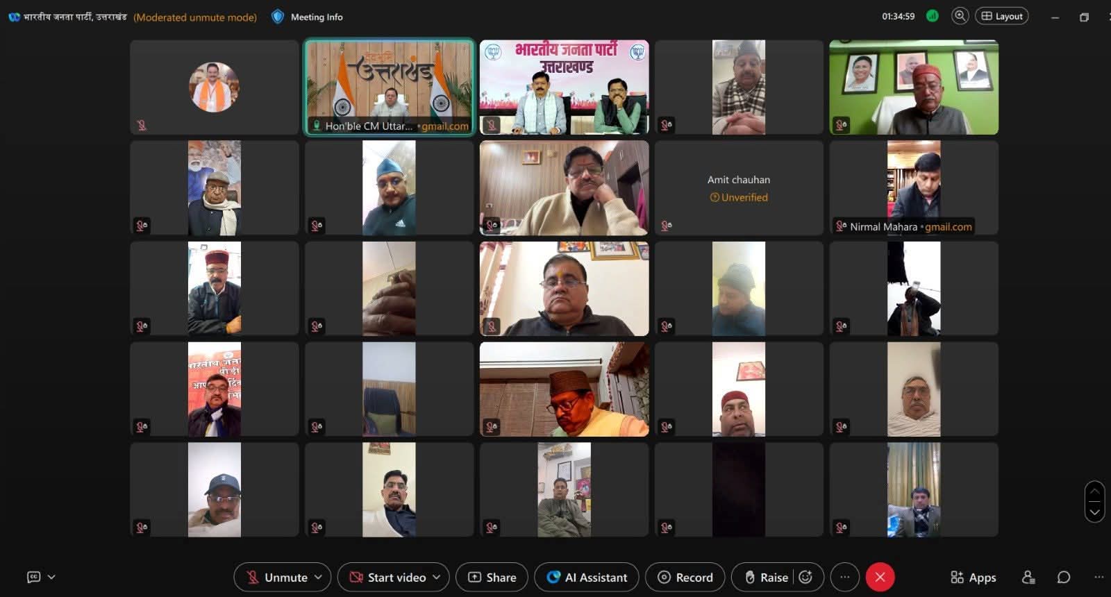Screen dimensions: 1111x597
Task: Expand the audio options arrow beside Unmute
Action: coord(319,578)
